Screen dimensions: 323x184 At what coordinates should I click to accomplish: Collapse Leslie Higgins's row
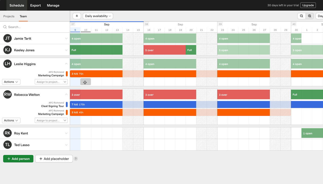point(66,64)
